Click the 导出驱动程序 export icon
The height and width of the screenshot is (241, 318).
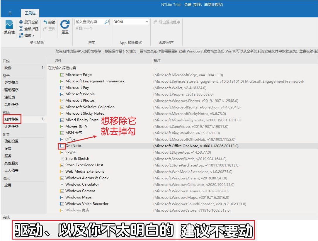click(x=156, y=22)
